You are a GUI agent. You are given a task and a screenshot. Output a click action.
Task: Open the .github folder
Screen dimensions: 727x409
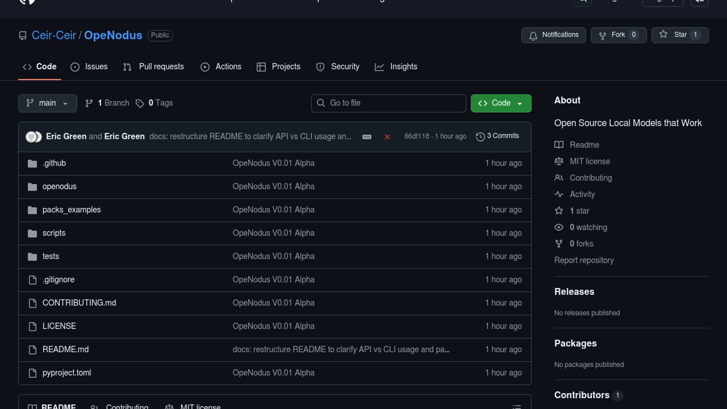point(54,163)
